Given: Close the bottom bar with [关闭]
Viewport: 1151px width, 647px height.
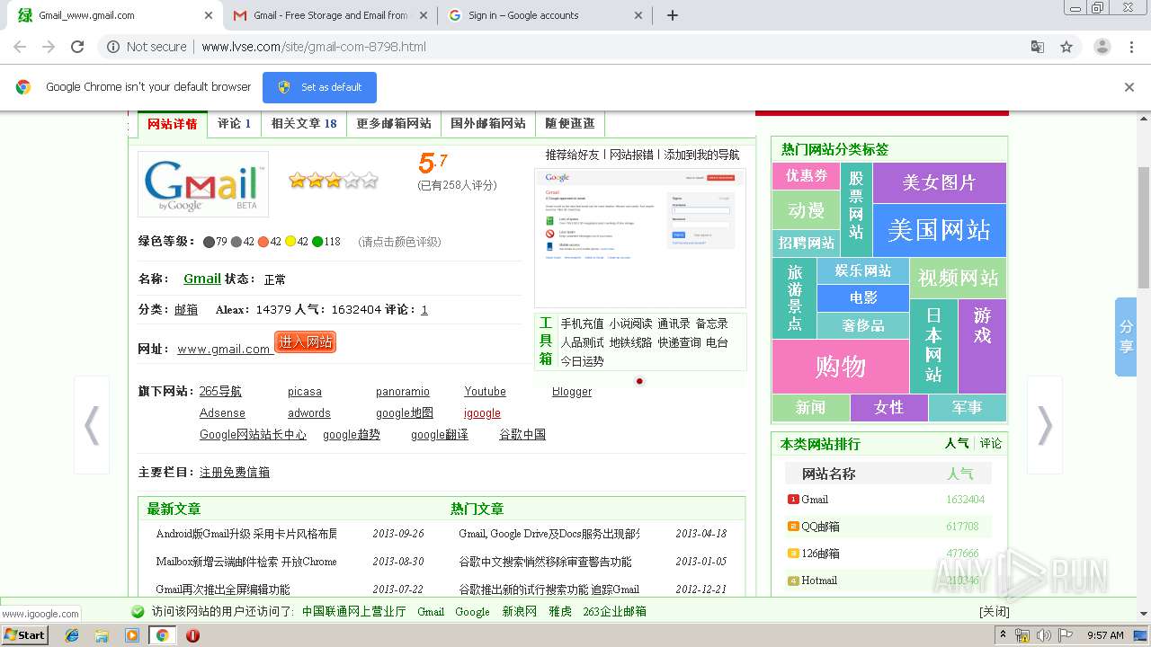Looking at the screenshot, I should tap(995, 612).
